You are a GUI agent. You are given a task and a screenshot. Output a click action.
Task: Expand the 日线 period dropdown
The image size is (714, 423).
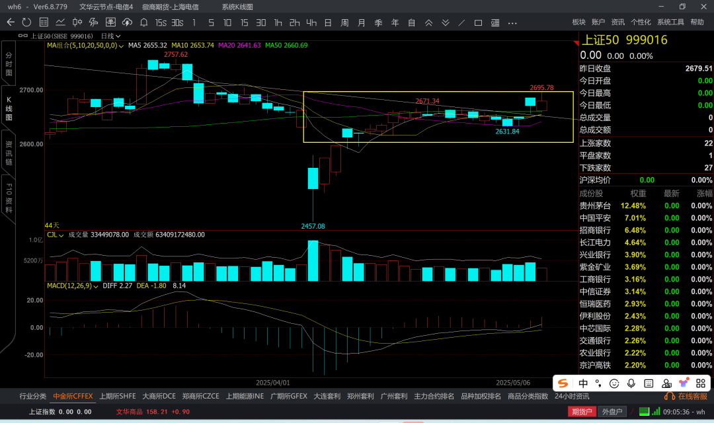click(x=110, y=36)
